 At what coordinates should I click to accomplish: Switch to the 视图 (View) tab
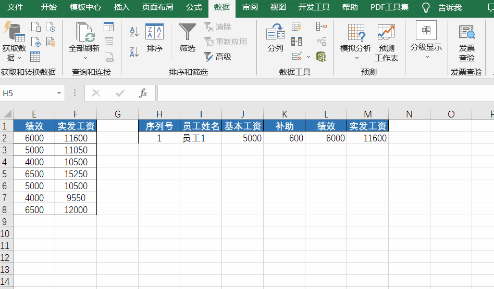(278, 7)
